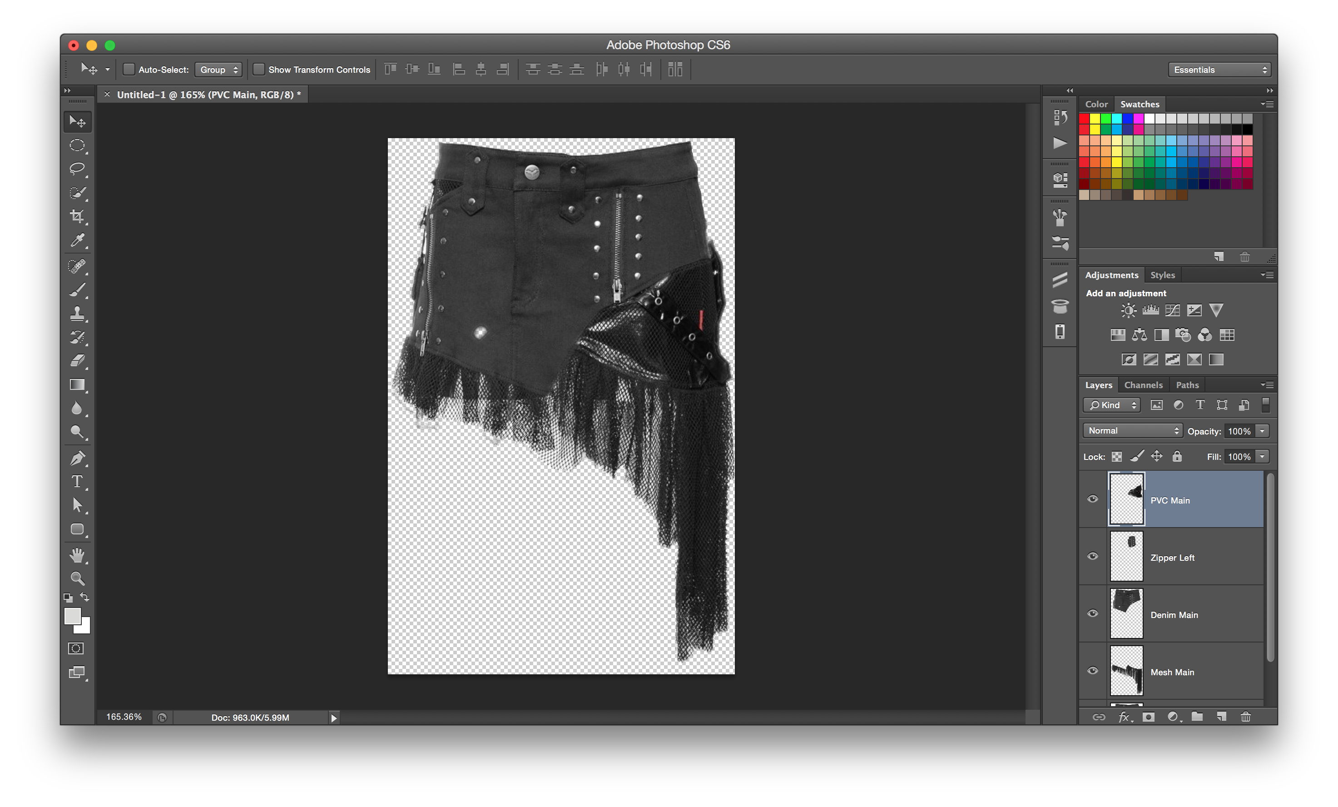Open the Opacity slider dropdown arrow
This screenshot has width=1338, height=807.
(1263, 431)
